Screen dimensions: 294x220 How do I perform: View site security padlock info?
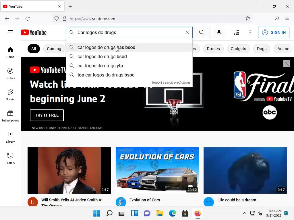[65, 19]
